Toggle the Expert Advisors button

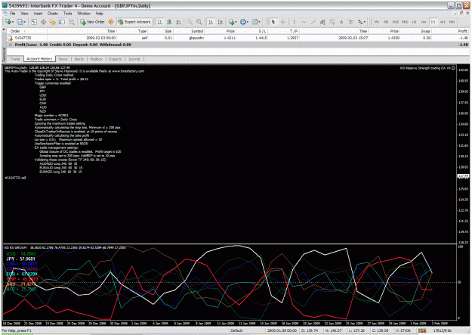[134, 22]
